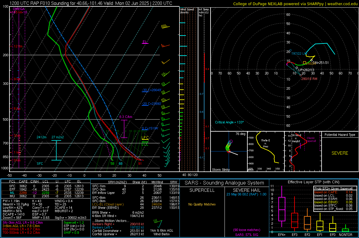This screenshot has width=359, height=238.
Task: Click the Sfc-3km AGL LR = 9.6 C/km line
Action: [x=23, y=222]
